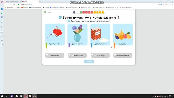
Task: Click the purple connector under для красоты
Action: pyautogui.click(x=69, y=45)
